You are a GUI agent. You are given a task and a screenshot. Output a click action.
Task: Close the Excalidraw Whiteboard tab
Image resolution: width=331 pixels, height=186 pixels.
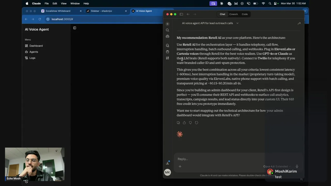(x=81, y=11)
